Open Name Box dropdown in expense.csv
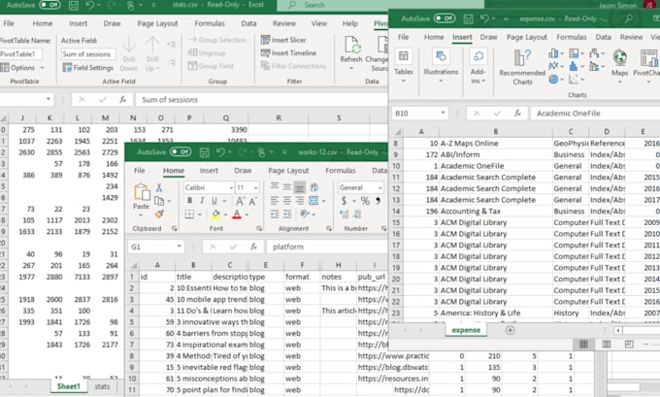The width and height of the screenshot is (660, 397). click(443, 113)
